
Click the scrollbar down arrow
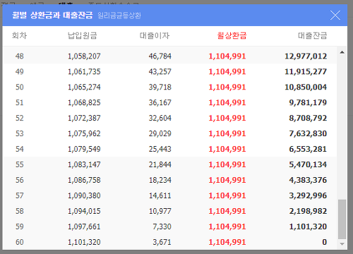pos(342,244)
